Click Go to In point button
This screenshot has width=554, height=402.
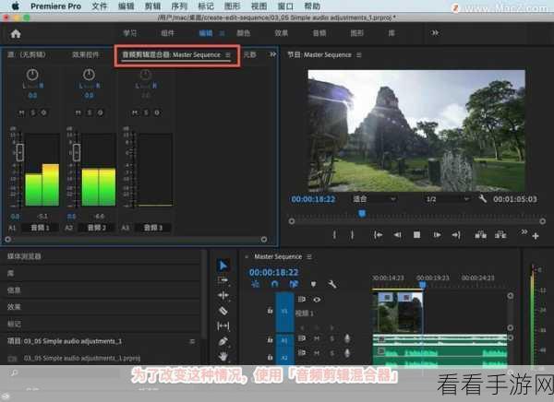[378, 235]
